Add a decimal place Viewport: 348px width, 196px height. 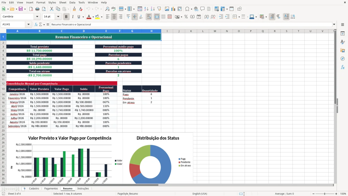click(206, 17)
